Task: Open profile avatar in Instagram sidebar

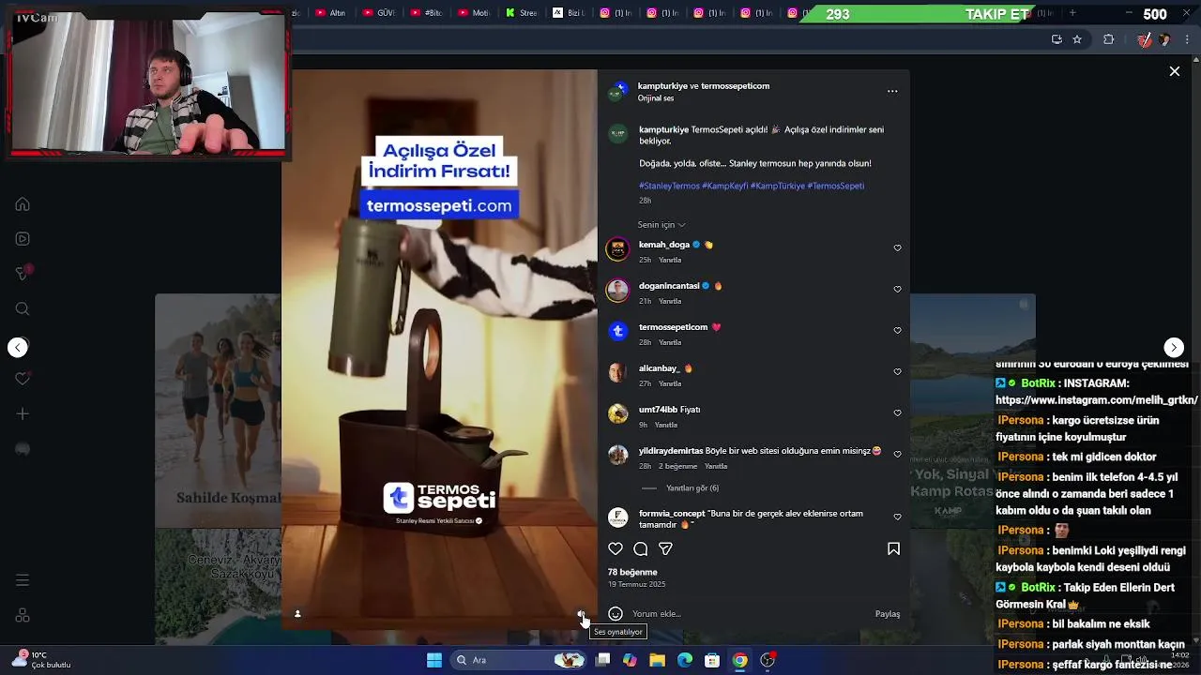Action: coord(23,449)
